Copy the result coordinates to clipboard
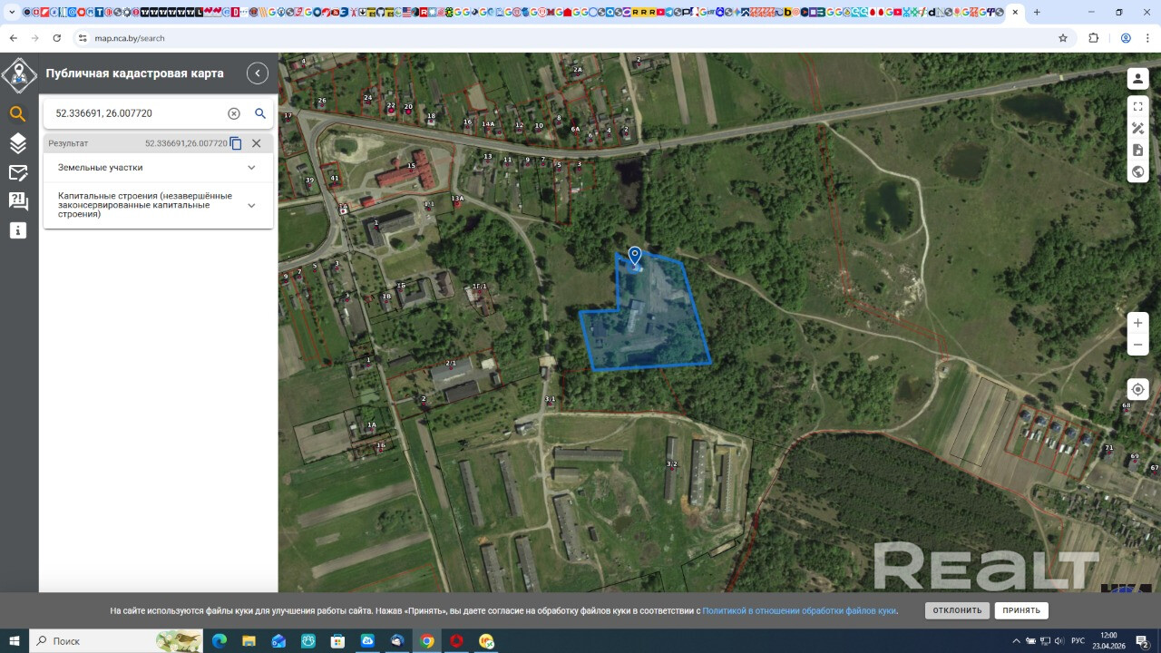1161x653 pixels. coord(236,143)
